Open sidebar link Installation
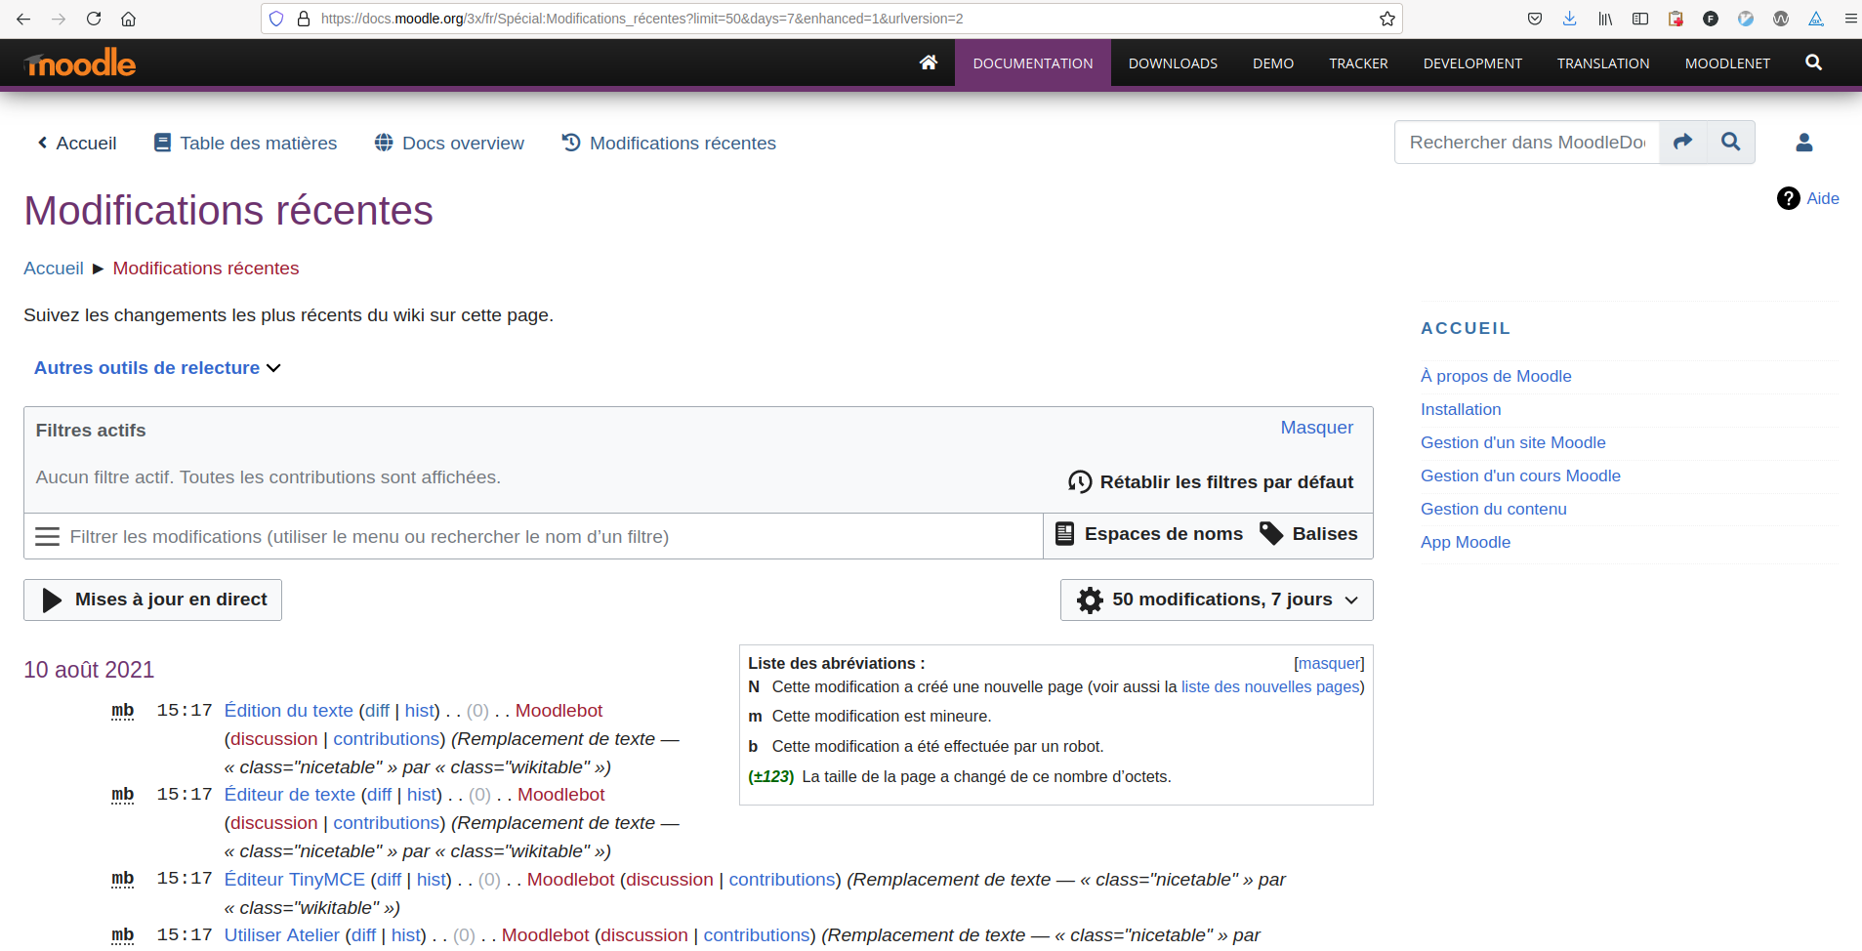 pyautogui.click(x=1461, y=409)
